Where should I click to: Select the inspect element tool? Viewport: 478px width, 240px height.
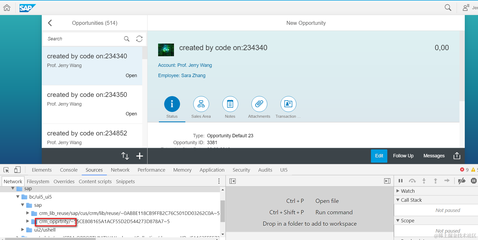tap(6, 170)
